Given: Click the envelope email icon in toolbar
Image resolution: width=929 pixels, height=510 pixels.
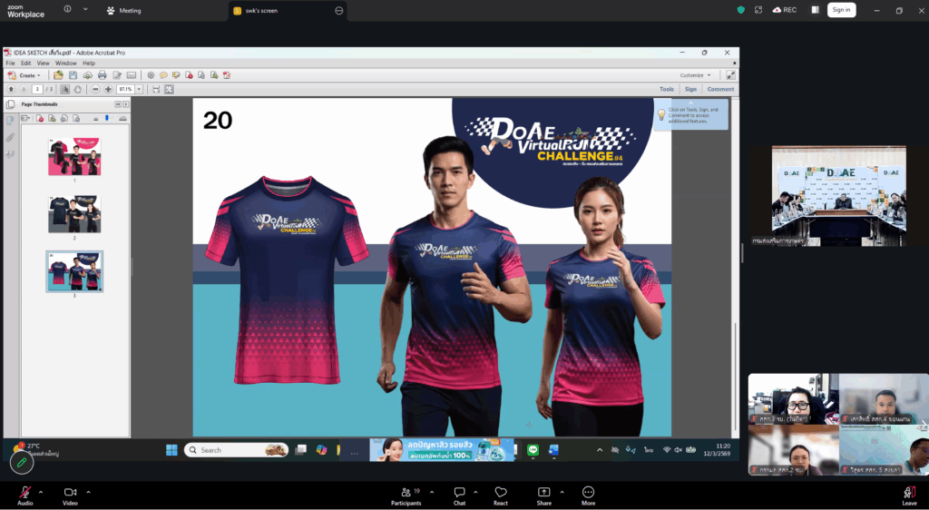Looking at the screenshot, I should (132, 75).
